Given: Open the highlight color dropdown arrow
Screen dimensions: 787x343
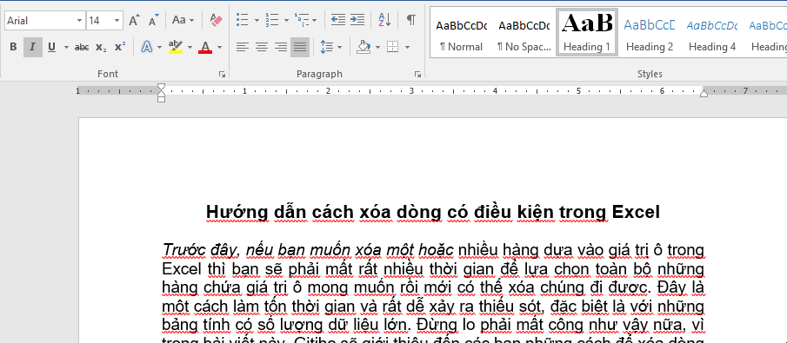Looking at the screenshot, I should pyautogui.click(x=190, y=47).
